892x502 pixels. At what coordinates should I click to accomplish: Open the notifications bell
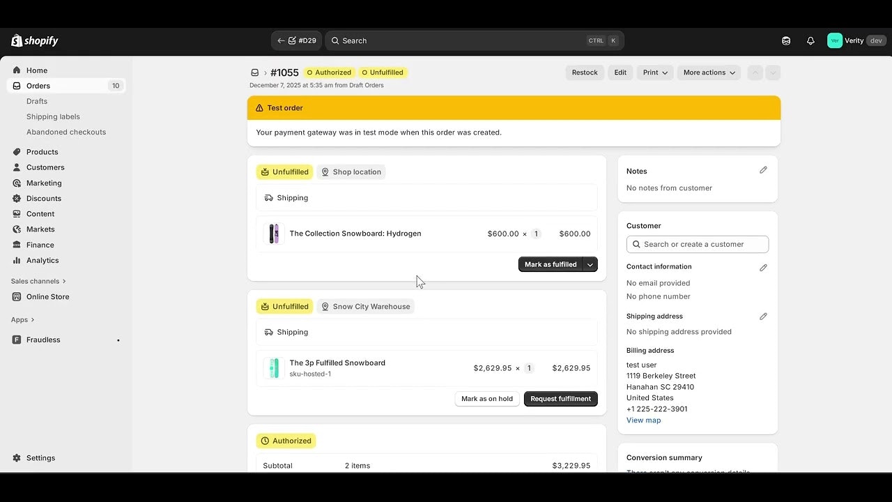pos(810,40)
